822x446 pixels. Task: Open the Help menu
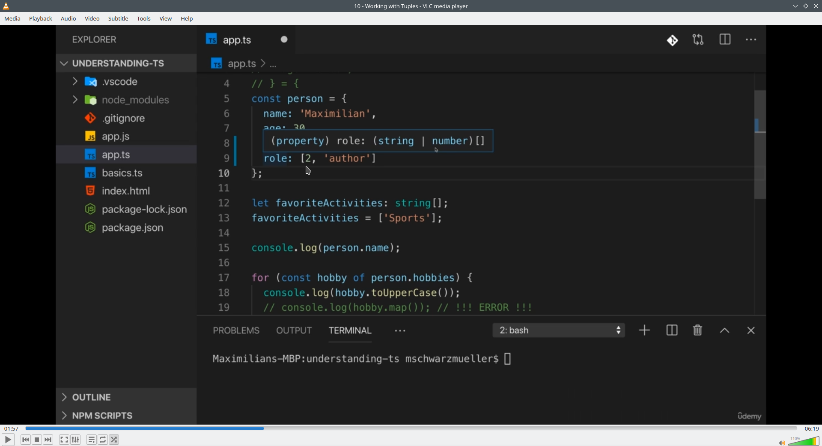[187, 19]
